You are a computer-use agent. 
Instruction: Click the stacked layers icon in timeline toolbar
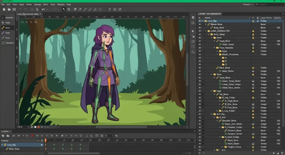click(3, 136)
